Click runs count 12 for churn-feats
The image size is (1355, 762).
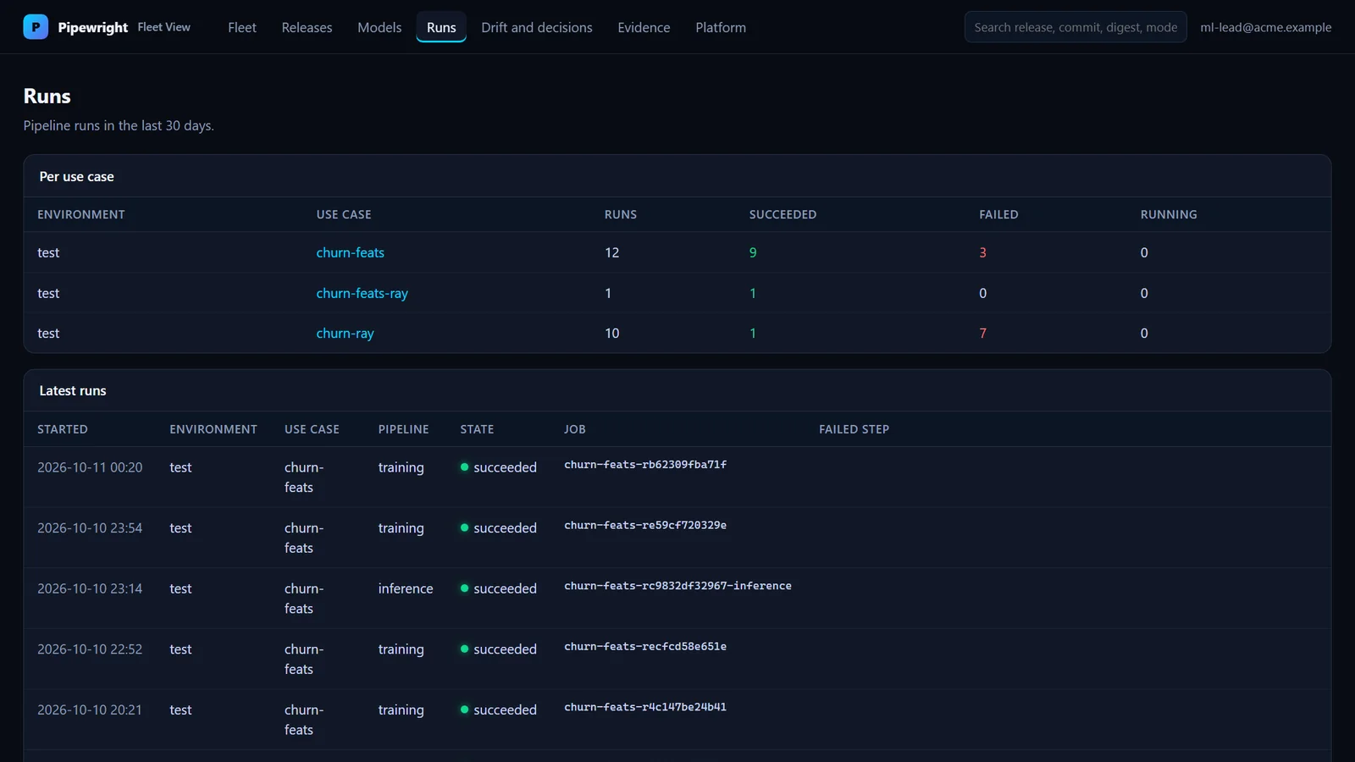coord(611,252)
